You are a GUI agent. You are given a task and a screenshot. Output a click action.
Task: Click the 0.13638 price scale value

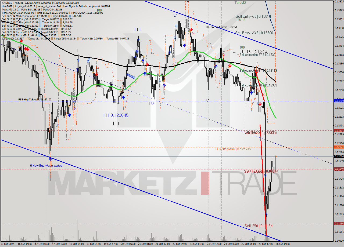point(339,28)
